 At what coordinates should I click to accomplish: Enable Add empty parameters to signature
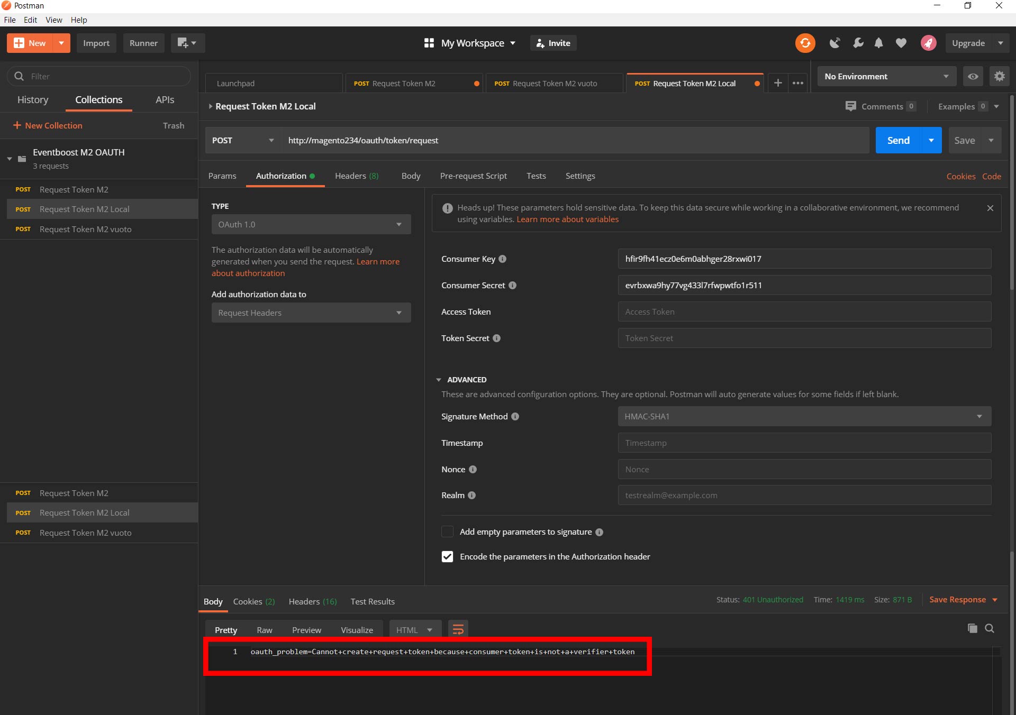pyautogui.click(x=447, y=531)
